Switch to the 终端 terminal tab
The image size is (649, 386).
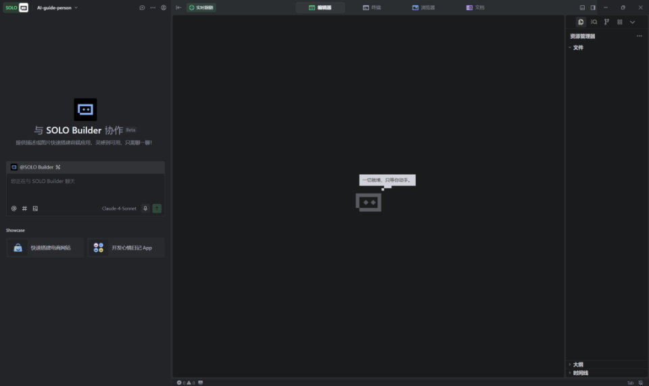(x=371, y=7)
